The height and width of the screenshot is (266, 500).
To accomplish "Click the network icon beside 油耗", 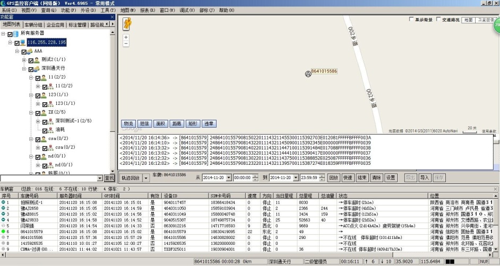I will coord(51,130).
